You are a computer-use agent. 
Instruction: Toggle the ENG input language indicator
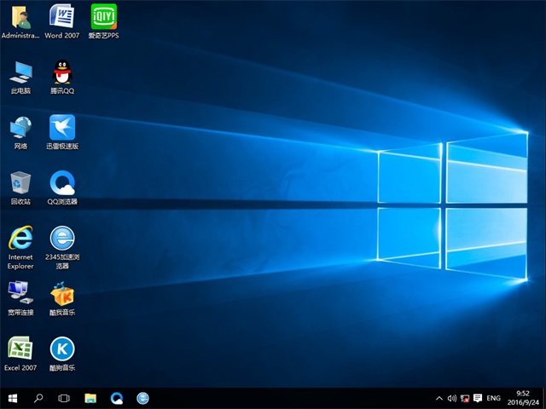click(x=493, y=398)
